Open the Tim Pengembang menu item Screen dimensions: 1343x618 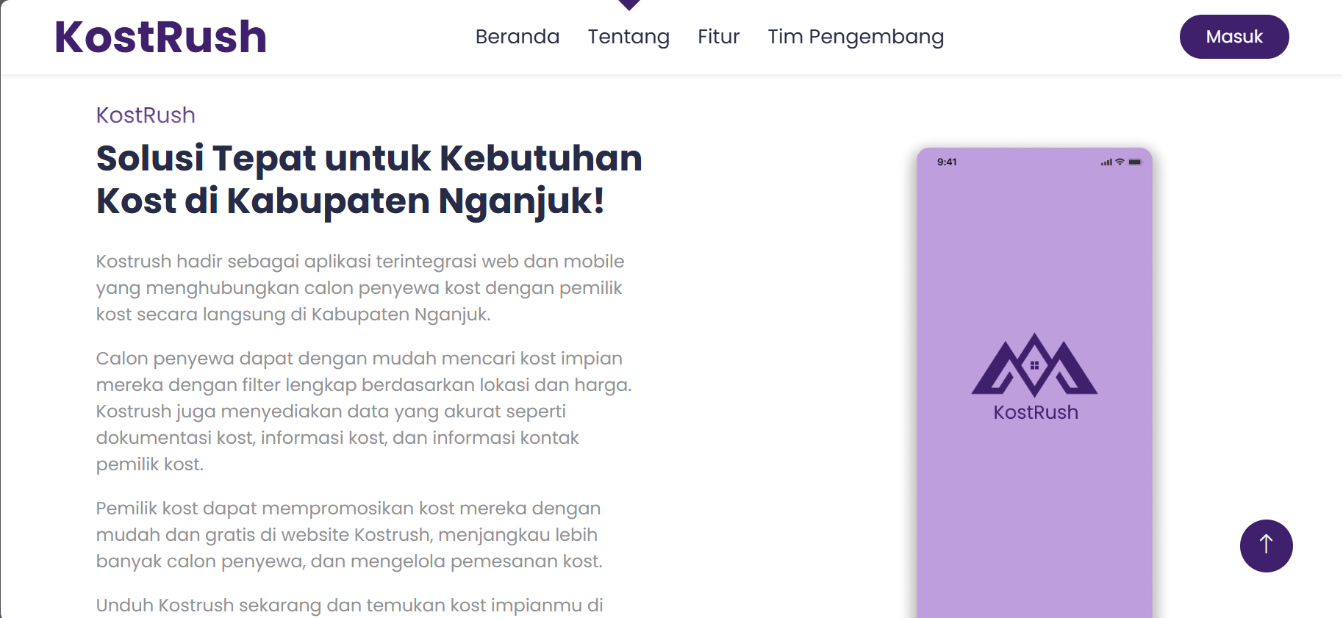[856, 37]
